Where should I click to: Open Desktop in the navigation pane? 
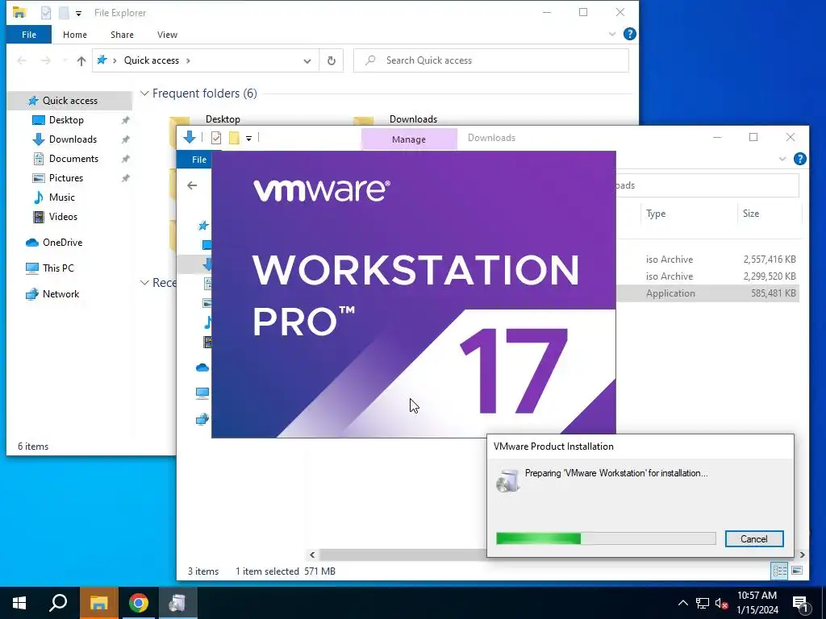tap(66, 120)
